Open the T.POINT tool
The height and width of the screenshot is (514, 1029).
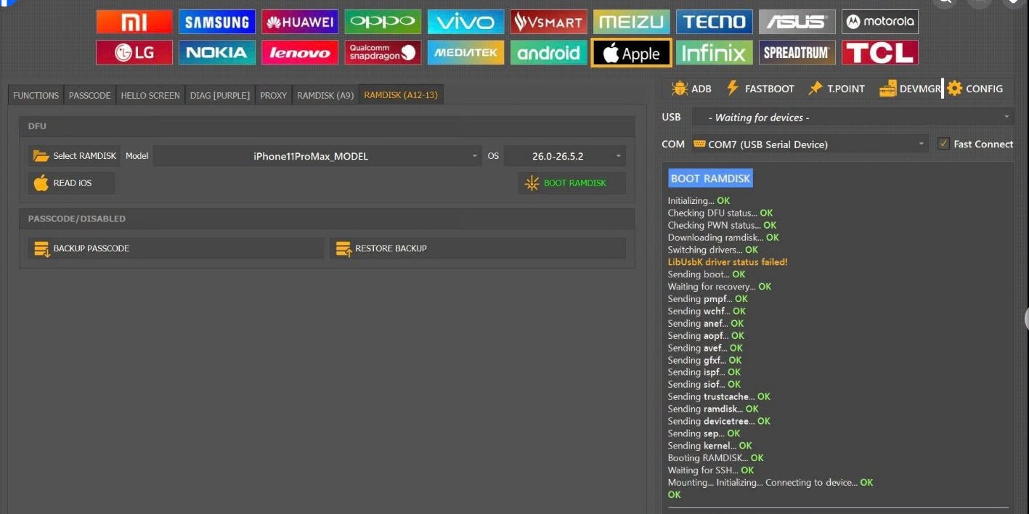(x=837, y=89)
